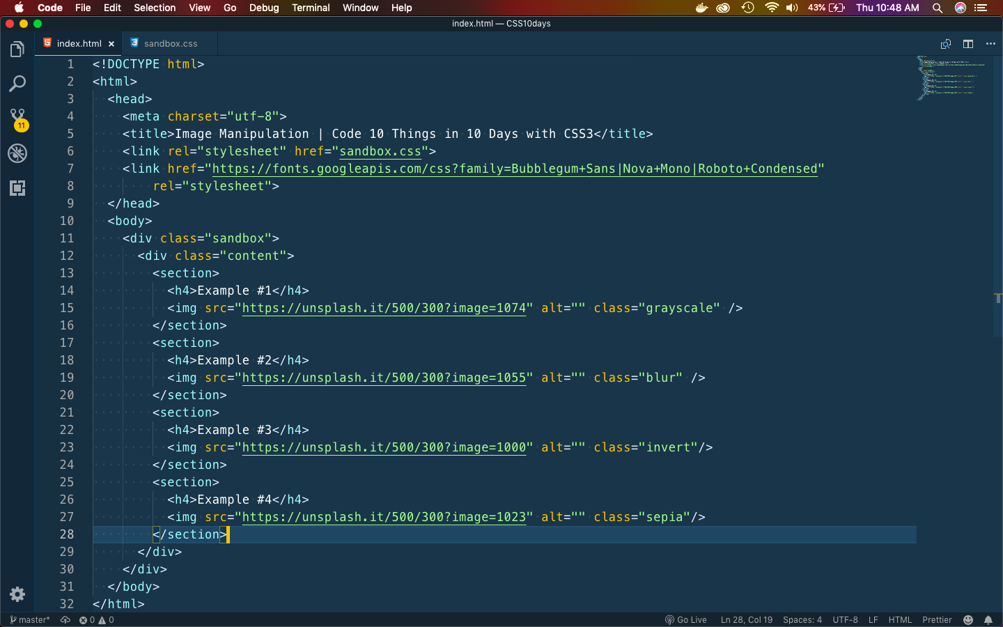Open the Explorer view in activity bar
Viewport: 1003px width, 627px height.
17,49
